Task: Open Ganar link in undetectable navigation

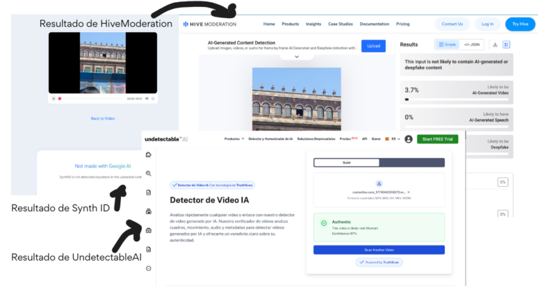Action: coord(376,139)
